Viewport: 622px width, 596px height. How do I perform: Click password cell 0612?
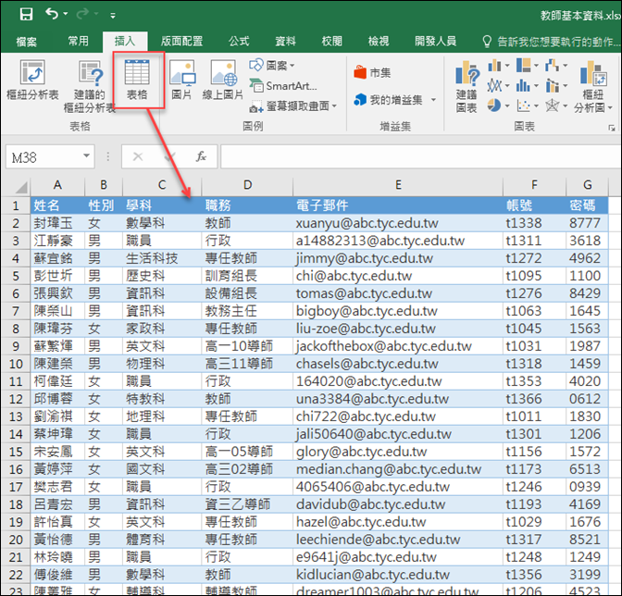[585, 399]
